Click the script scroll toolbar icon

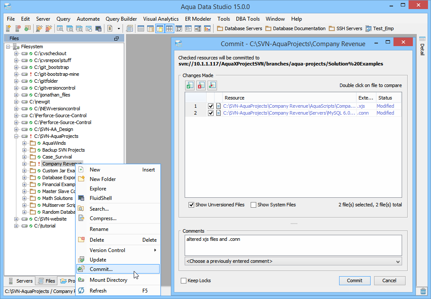pos(129,28)
